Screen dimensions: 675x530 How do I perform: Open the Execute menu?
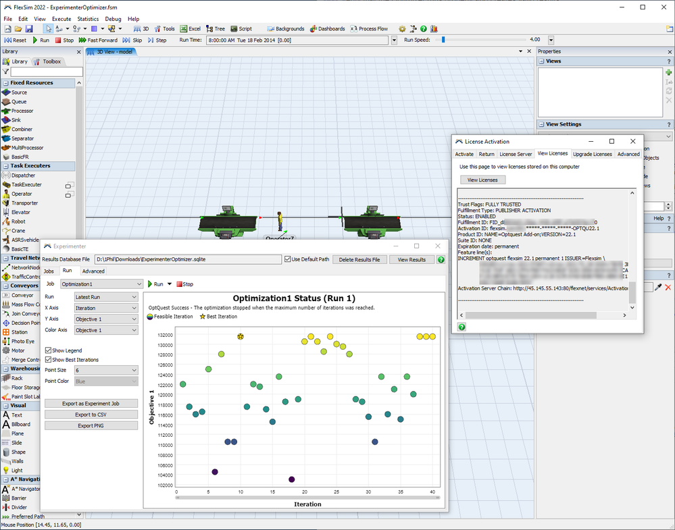pyautogui.click(x=61, y=19)
